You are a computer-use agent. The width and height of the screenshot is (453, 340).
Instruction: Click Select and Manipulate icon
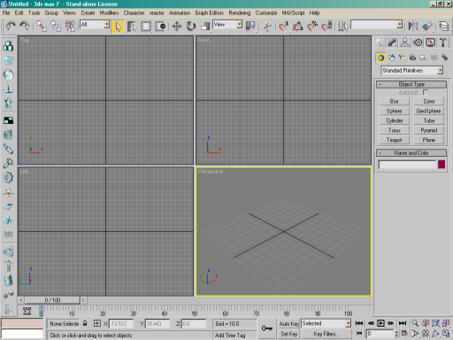(x=267, y=26)
